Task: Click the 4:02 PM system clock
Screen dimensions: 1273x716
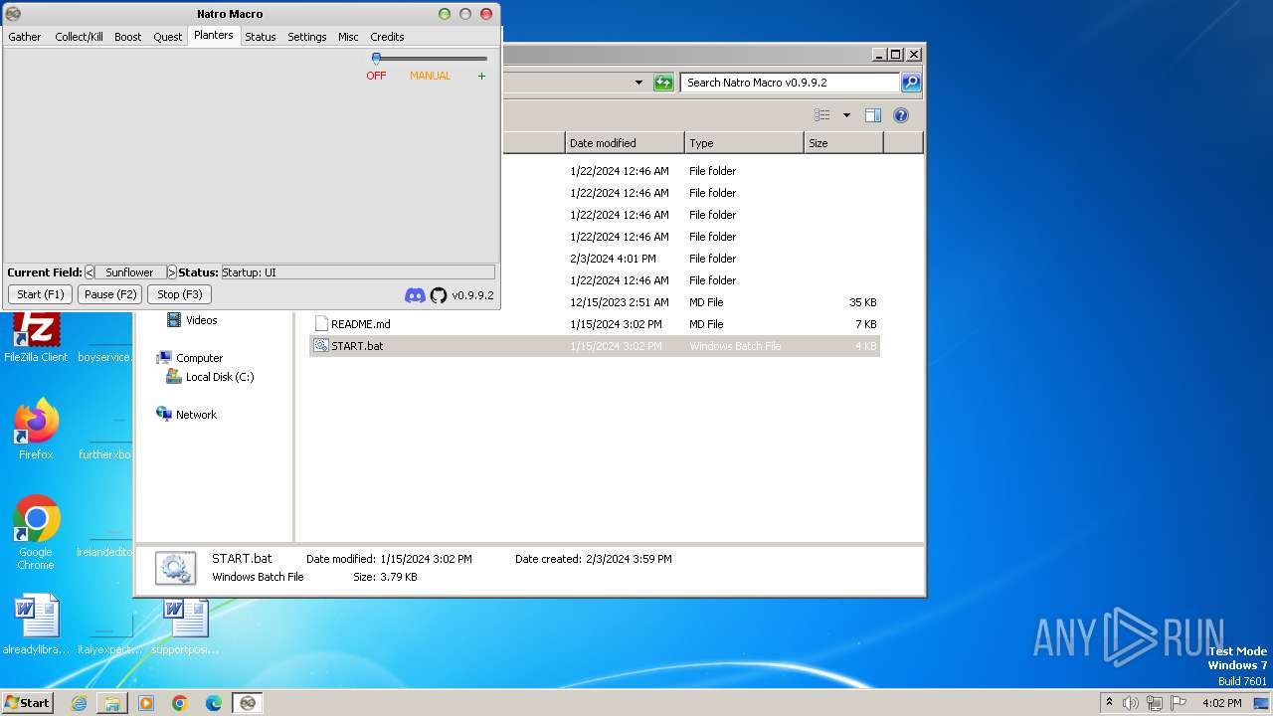Action: [1221, 703]
